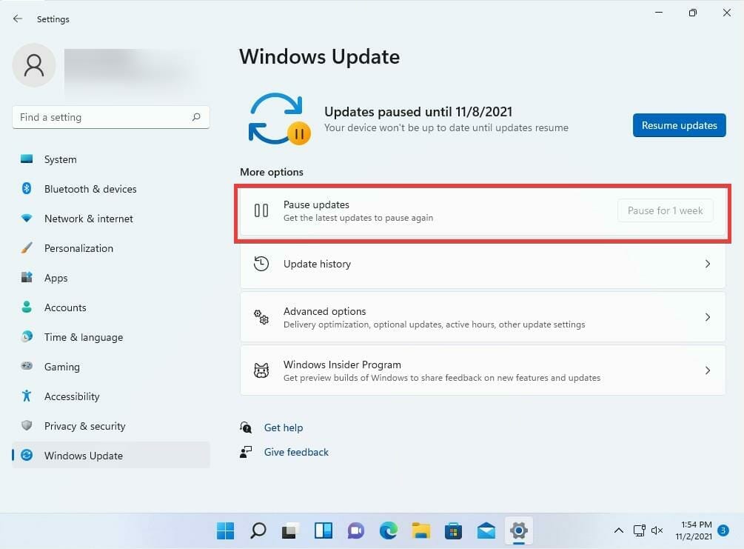Click the Settings gear on the taskbar
The image size is (744, 549).
[519, 530]
